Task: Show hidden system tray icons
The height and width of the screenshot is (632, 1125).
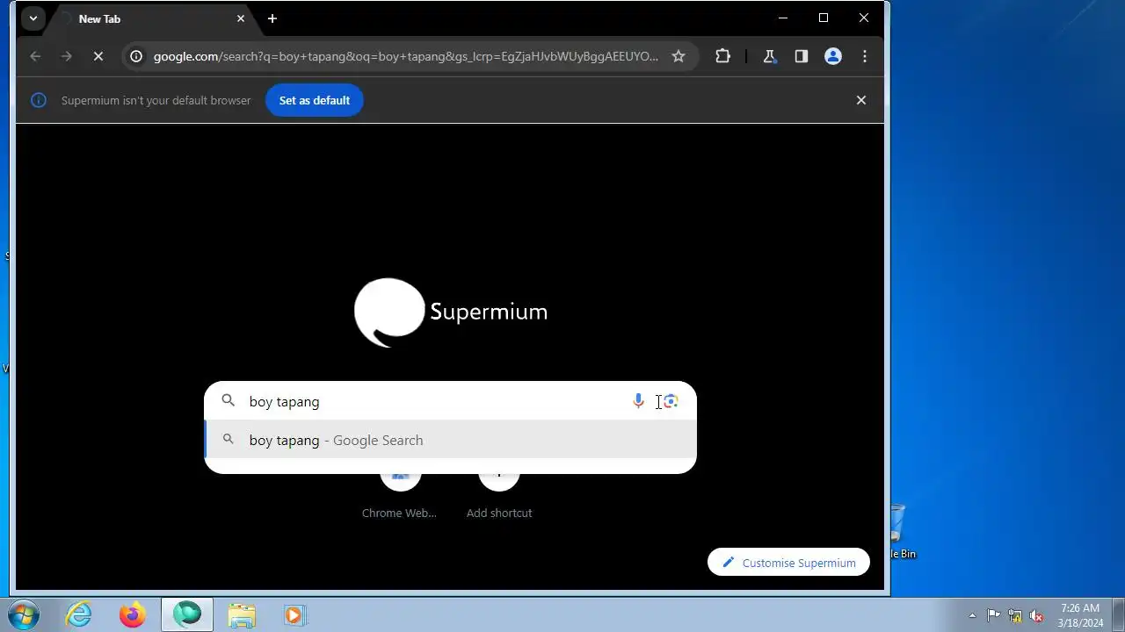Action: 972,615
